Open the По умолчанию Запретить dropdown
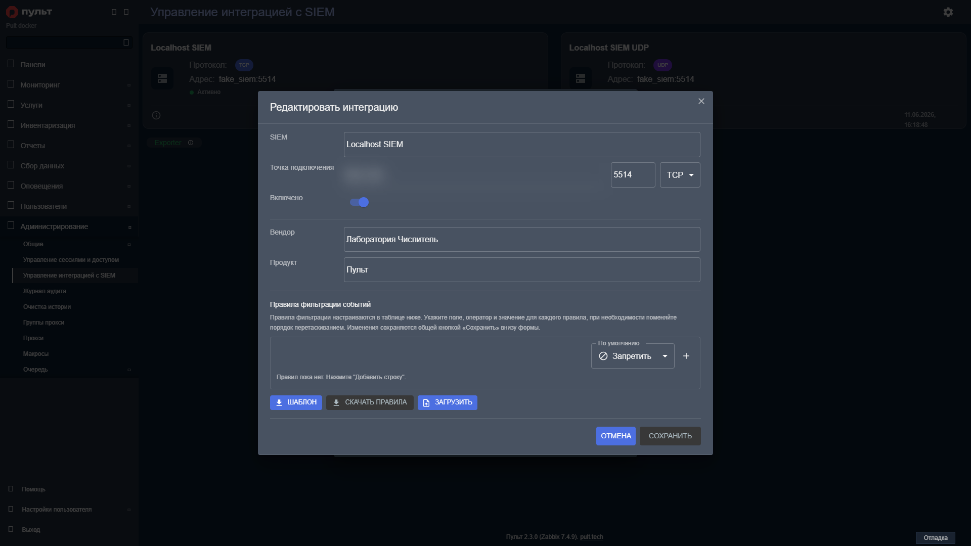 633,356
